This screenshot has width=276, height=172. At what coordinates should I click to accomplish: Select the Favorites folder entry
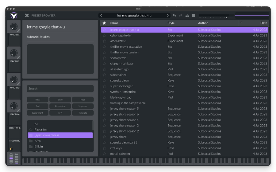[60, 130]
